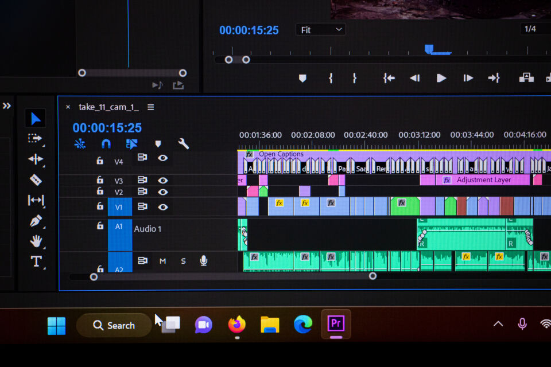Viewport: 551px width, 367px height.
Task: Click the Adjustment Layer clip
Action: [x=483, y=180]
